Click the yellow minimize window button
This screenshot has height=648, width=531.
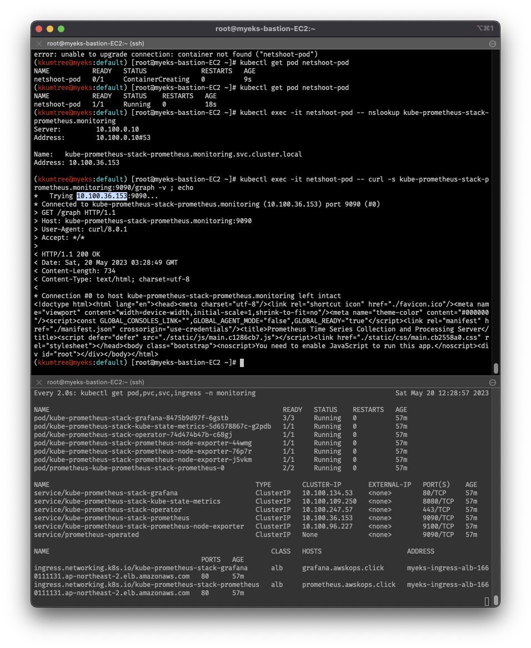point(50,29)
